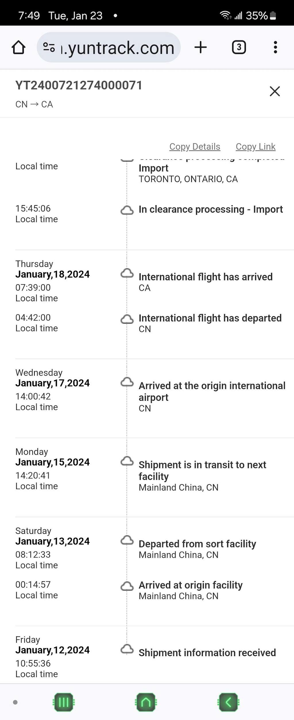Screen dimensions: 294x720
Task: Tap the Android back navigation button
Action: (228, 702)
